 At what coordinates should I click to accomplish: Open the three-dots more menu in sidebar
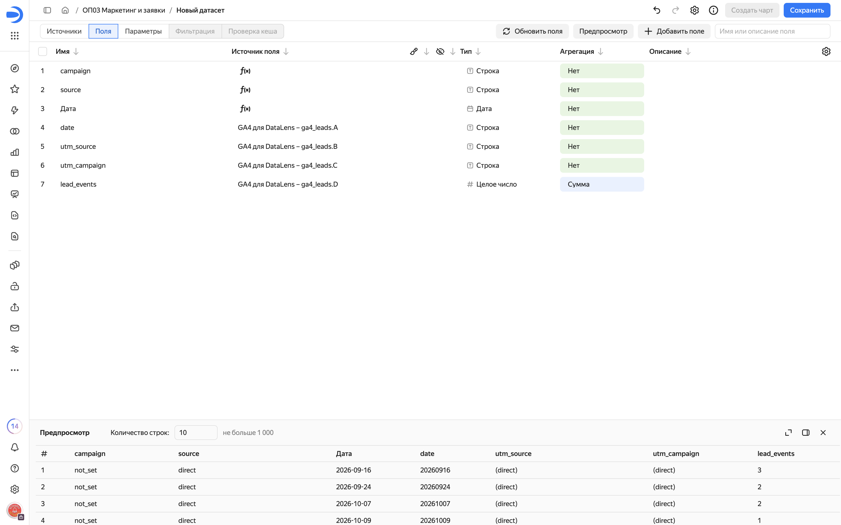[x=15, y=370]
